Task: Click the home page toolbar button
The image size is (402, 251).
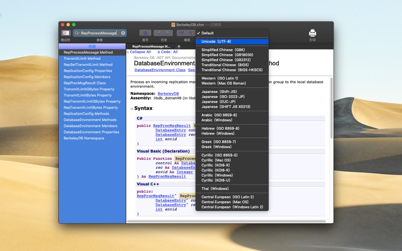Action: click(x=145, y=33)
